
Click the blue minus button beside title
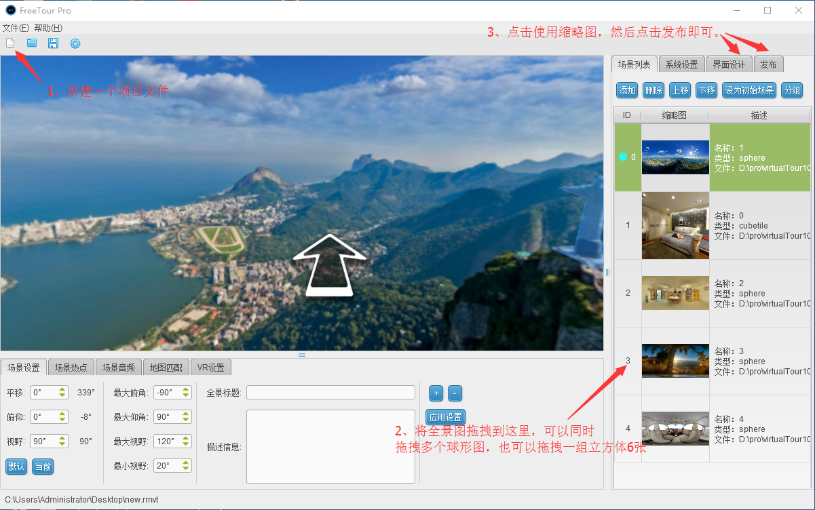click(455, 393)
